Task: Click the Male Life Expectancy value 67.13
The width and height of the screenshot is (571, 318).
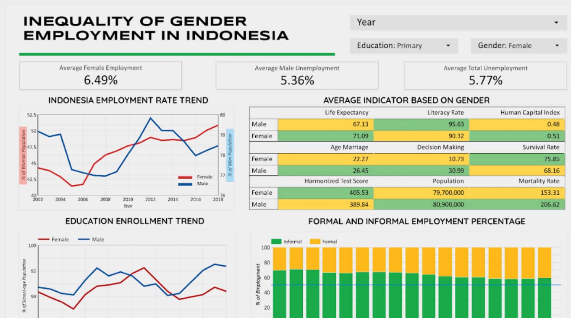Action: point(325,124)
